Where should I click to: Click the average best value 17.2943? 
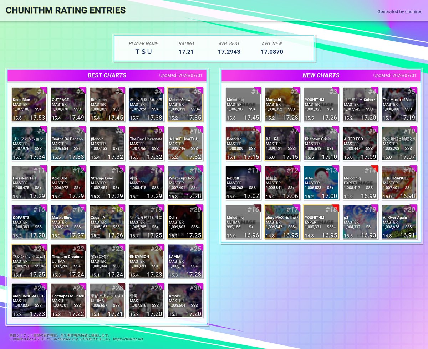229,52
